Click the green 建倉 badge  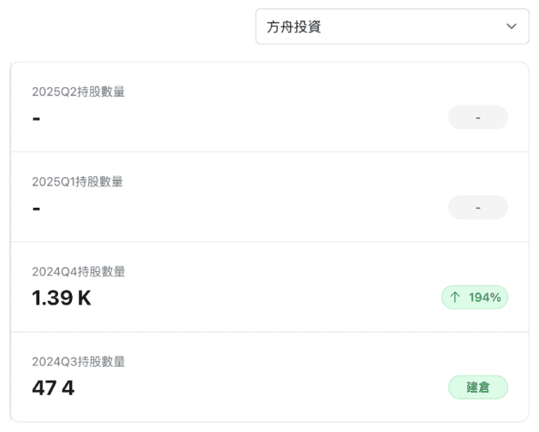pos(477,388)
